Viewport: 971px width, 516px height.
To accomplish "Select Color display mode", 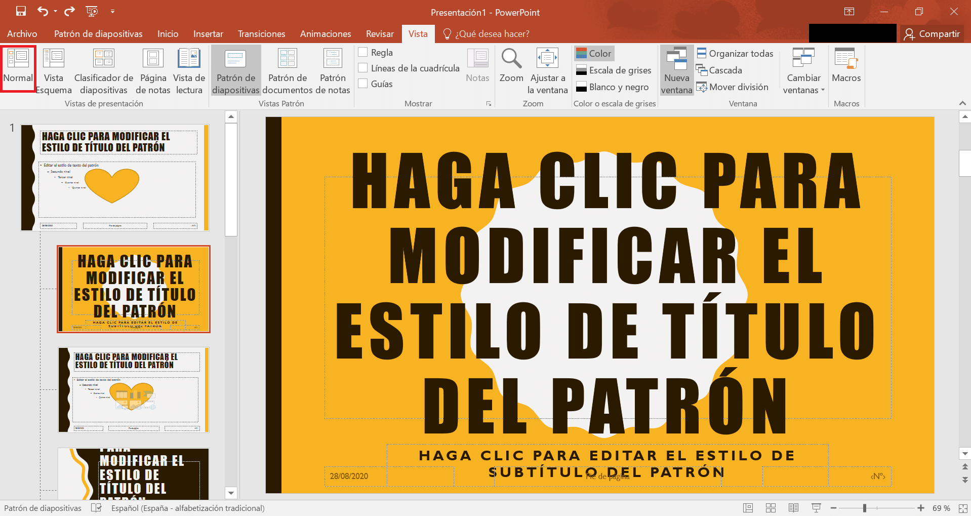I will pyautogui.click(x=594, y=53).
